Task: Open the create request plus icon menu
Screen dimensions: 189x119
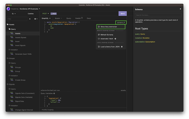Action: [36, 19]
